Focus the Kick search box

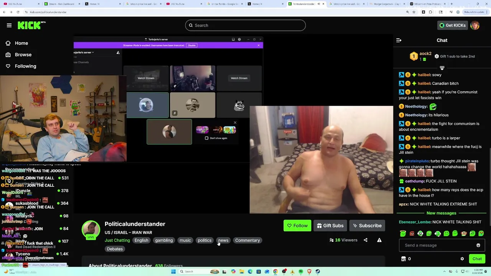pos(245,25)
